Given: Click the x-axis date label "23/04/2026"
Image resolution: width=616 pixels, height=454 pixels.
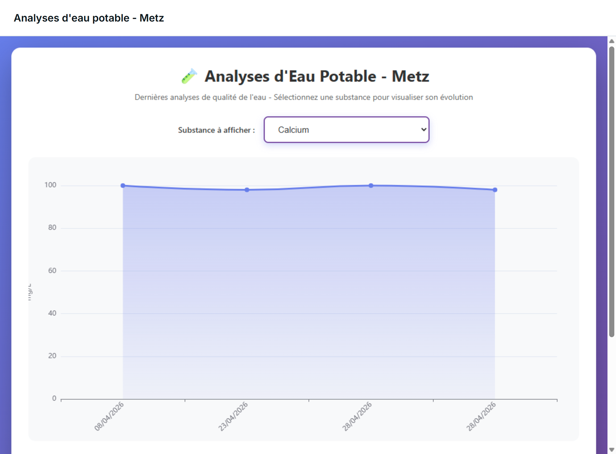Looking at the screenshot, I should 233,416.
